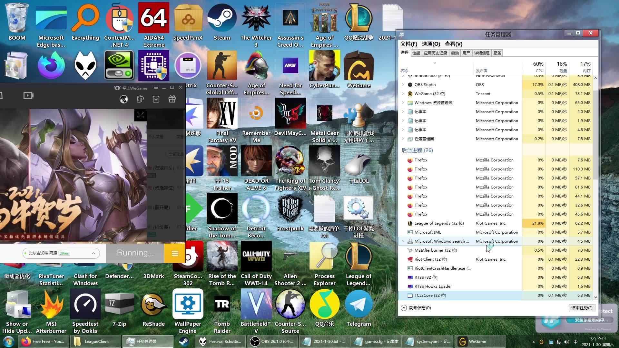Sort processes by CPU column
Screen dimensions: 619x348
(534, 67)
